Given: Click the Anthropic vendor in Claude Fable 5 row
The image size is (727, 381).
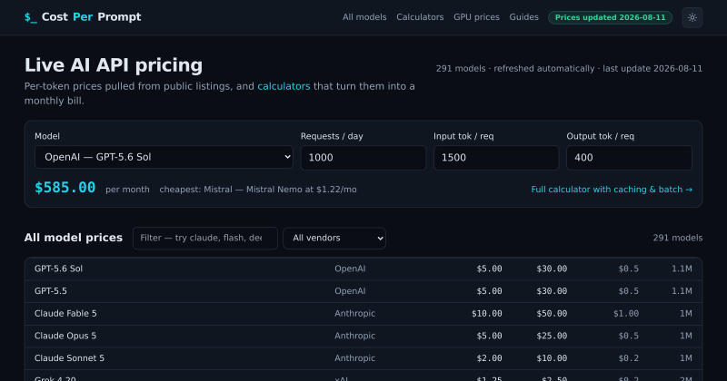Looking at the screenshot, I should [x=354, y=313].
